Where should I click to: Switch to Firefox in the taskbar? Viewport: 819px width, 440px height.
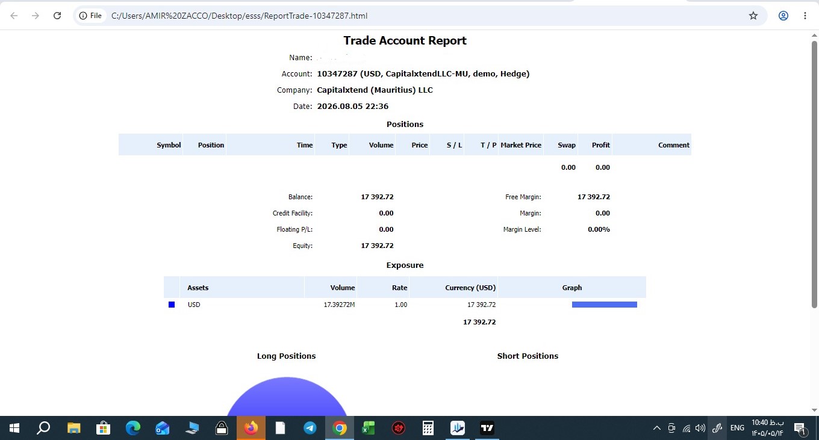[251, 428]
